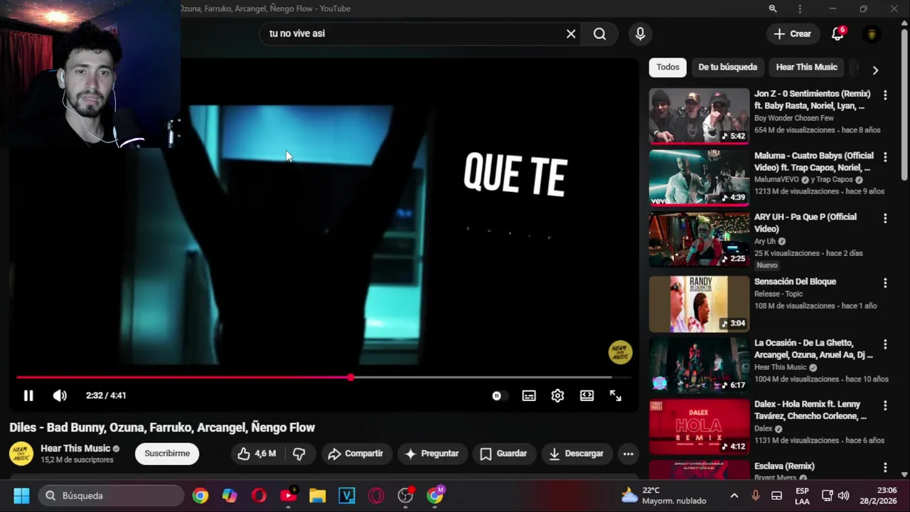Open options for La Ocasión video
The height and width of the screenshot is (512, 910).
tap(885, 344)
